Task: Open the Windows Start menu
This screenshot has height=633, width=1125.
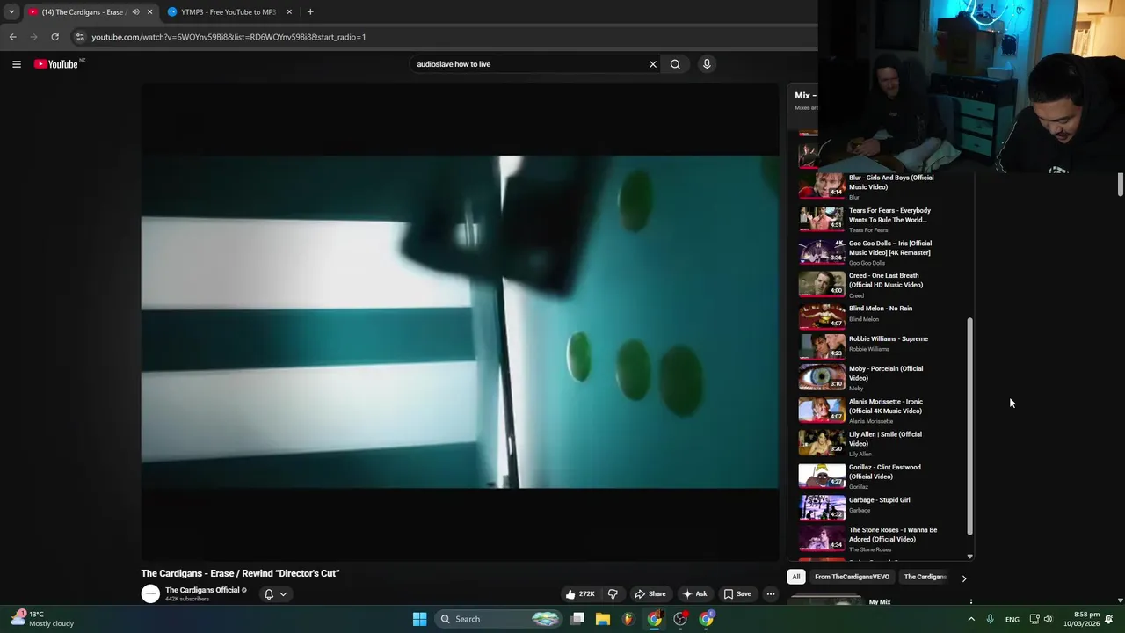Action: click(x=419, y=619)
